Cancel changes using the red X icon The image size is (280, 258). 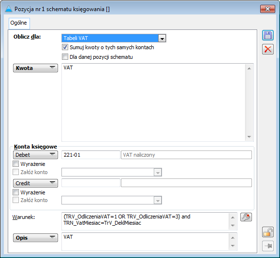tap(268, 49)
